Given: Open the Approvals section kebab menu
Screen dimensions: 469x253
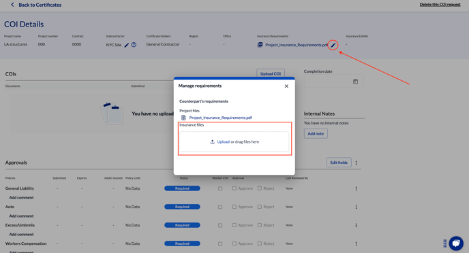Looking at the screenshot, I should [x=356, y=163].
